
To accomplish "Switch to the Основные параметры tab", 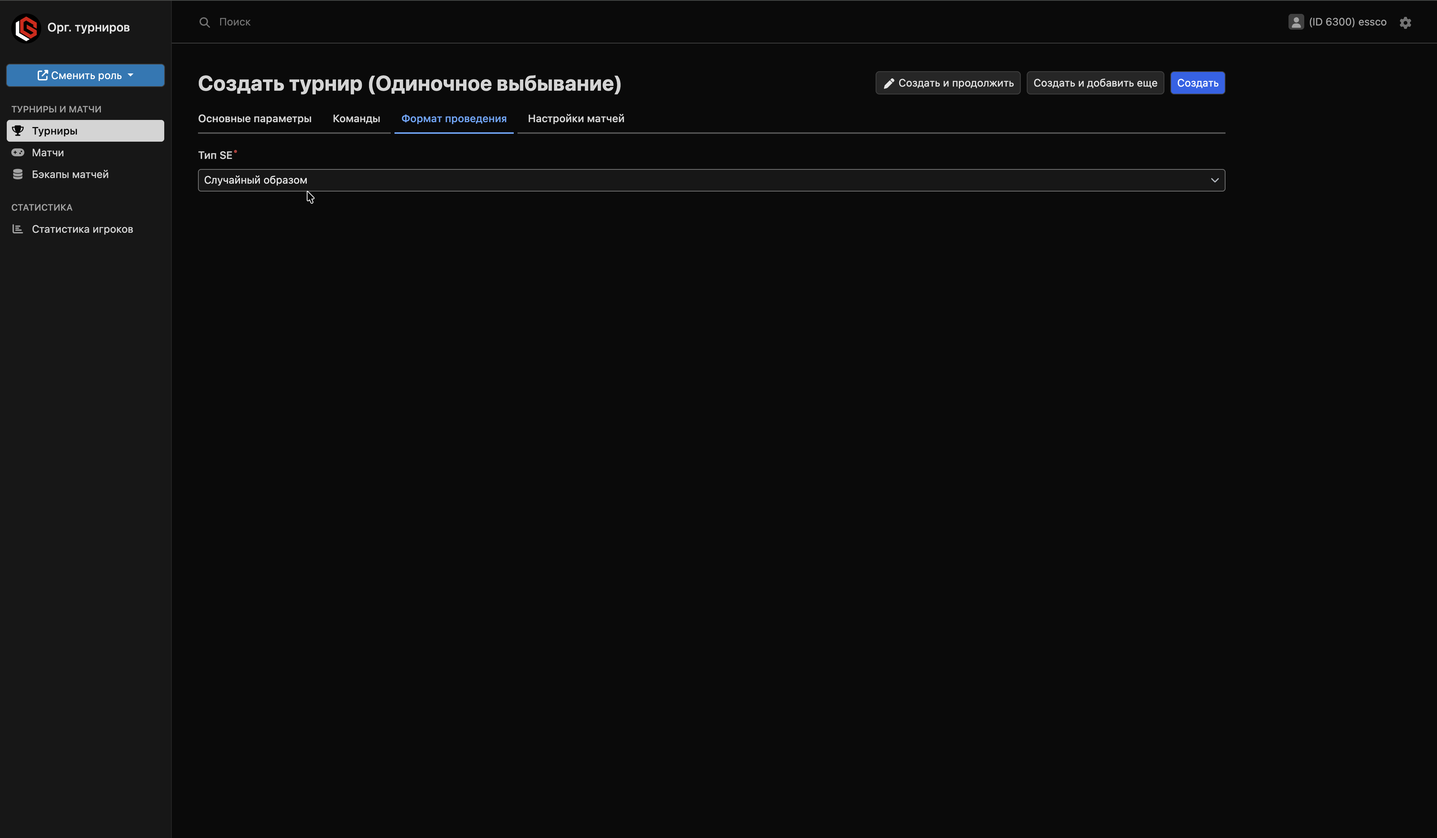I will [x=254, y=118].
